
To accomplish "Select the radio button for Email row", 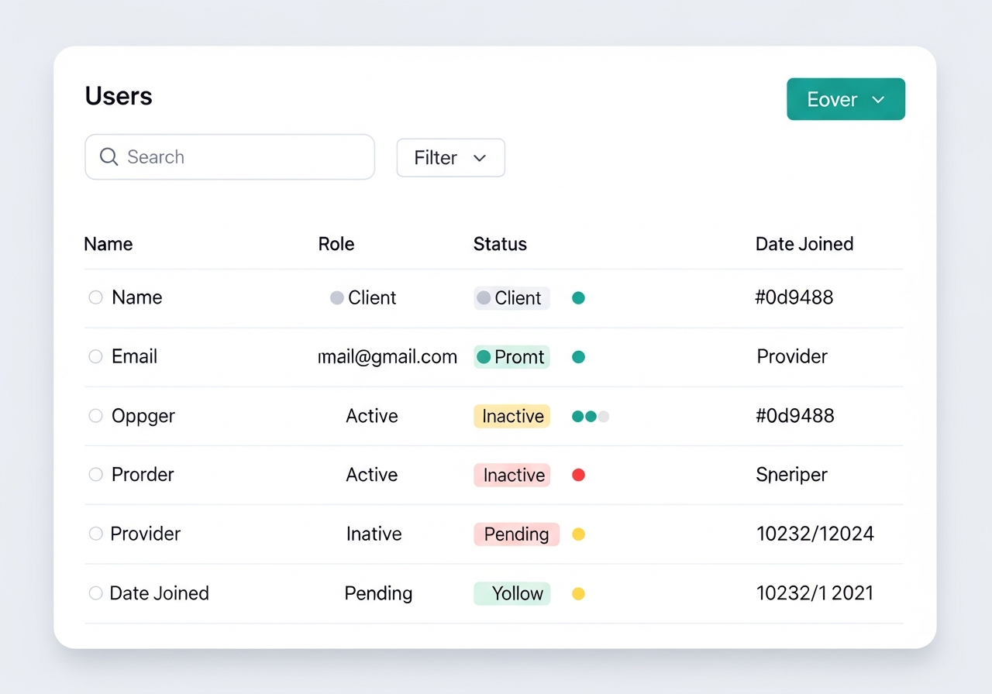I will 95,356.
